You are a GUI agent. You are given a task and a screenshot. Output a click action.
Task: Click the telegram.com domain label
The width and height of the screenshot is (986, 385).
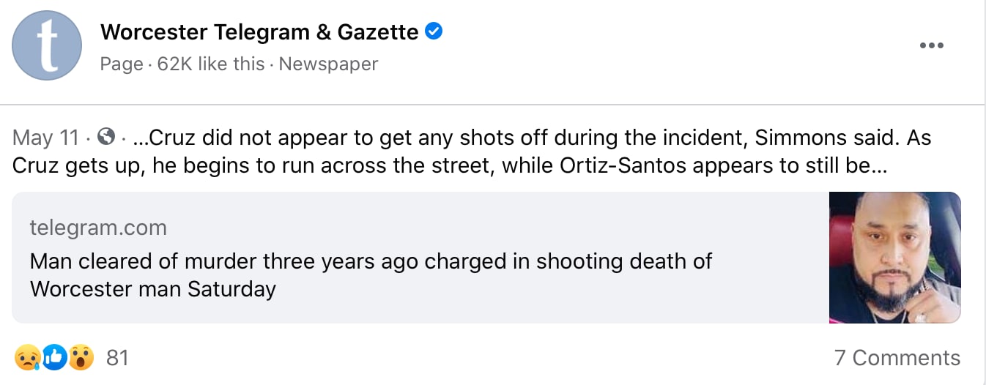point(98,228)
